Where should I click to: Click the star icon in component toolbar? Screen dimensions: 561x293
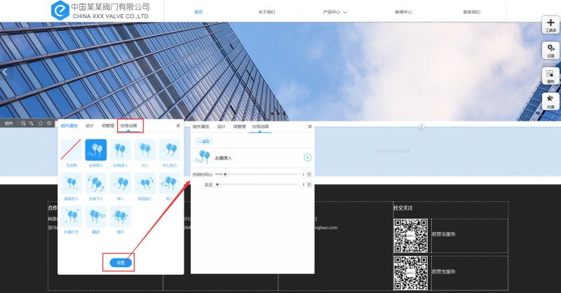pyautogui.click(x=41, y=123)
